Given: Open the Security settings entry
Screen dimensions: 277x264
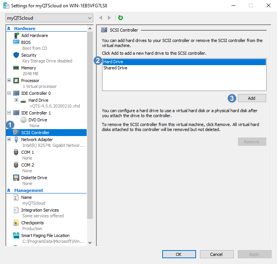Looking at the screenshot, I should click(x=29, y=55).
